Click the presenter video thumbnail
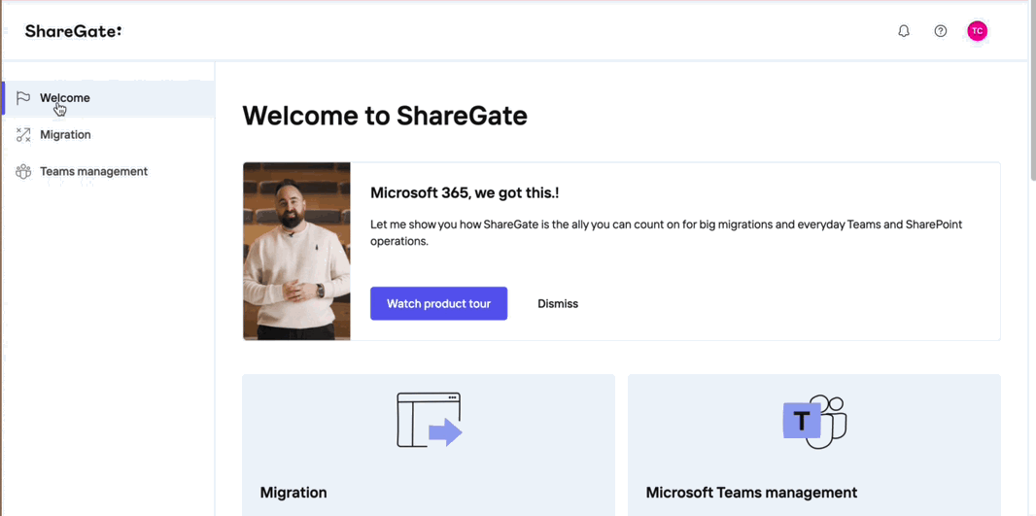 coord(296,251)
